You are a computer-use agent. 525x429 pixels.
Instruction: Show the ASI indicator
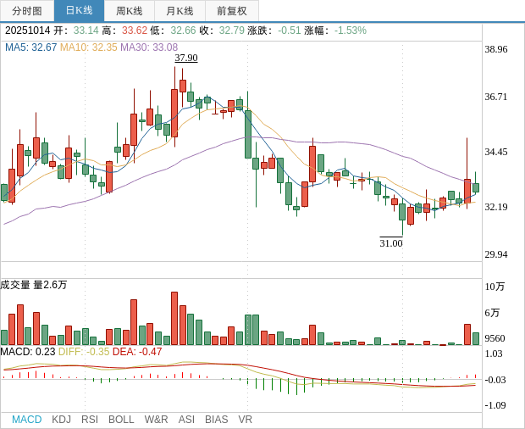(x=186, y=420)
